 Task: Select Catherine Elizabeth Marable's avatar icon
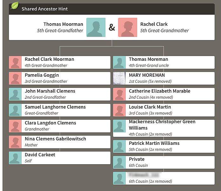(x=119, y=94)
